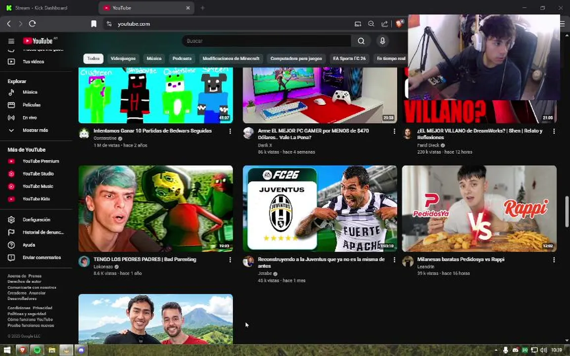
Task: Open the YouTube hamburger guide menu
Action: click(x=11, y=41)
